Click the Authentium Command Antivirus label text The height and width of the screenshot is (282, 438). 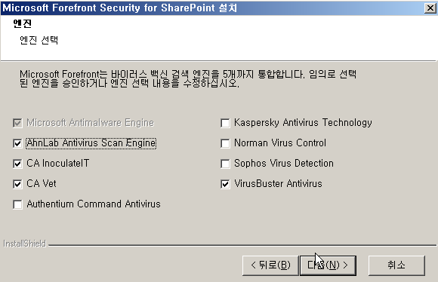pos(94,204)
